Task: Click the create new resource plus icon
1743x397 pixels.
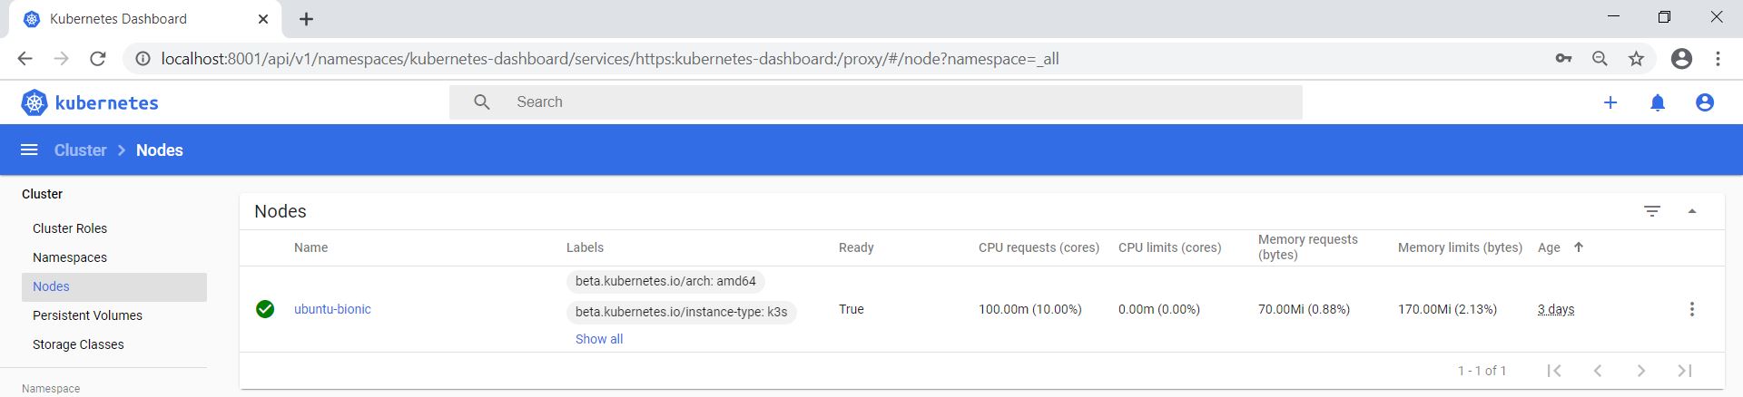Action: pos(1610,102)
